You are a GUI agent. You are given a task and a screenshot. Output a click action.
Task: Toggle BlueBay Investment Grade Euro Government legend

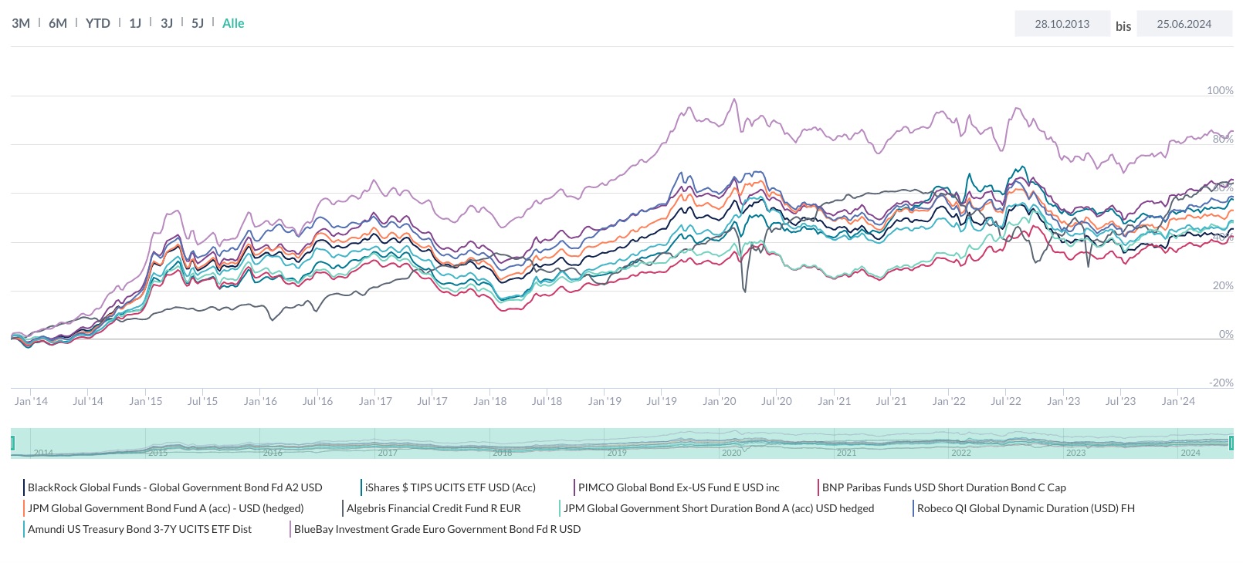(435, 529)
